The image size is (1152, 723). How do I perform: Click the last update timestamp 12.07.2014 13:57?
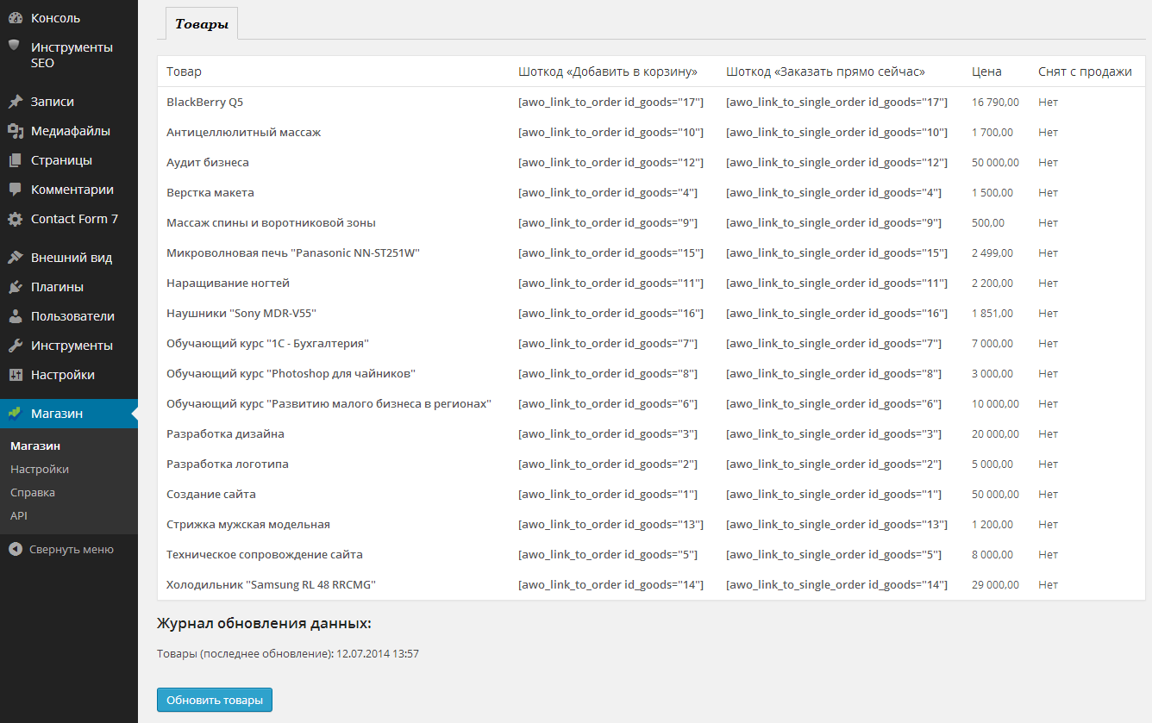377,654
